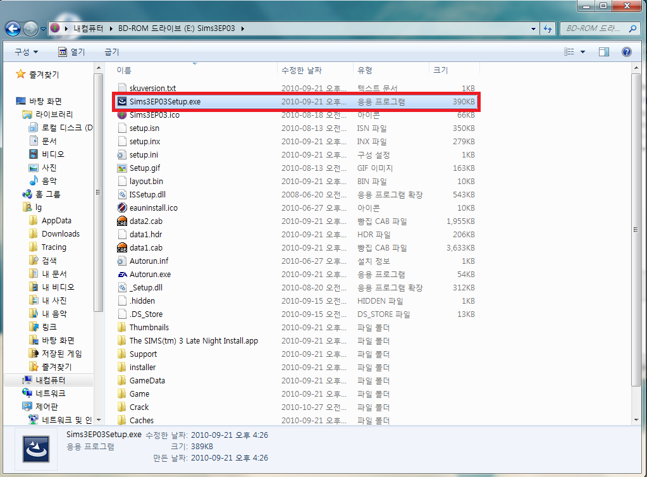Select The SIMS(tm) 3 Late Night Install.app
Viewport: 647px width, 477px height.
click(x=194, y=341)
